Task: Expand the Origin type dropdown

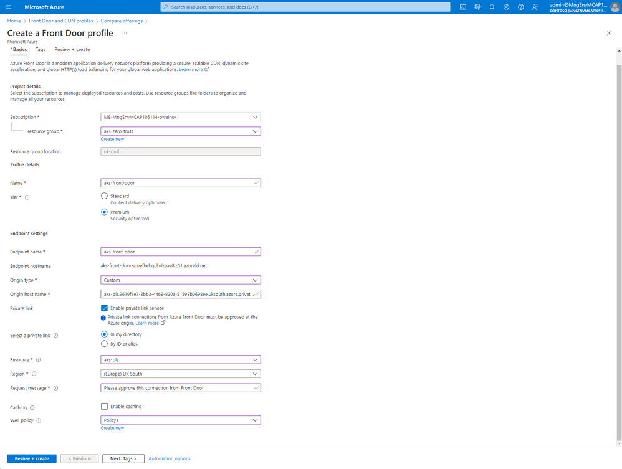Action: pyautogui.click(x=181, y=280)
